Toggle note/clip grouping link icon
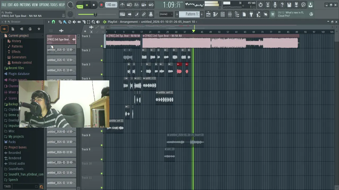This screenshot has width=339, height=190. click(x=144, y=14)
